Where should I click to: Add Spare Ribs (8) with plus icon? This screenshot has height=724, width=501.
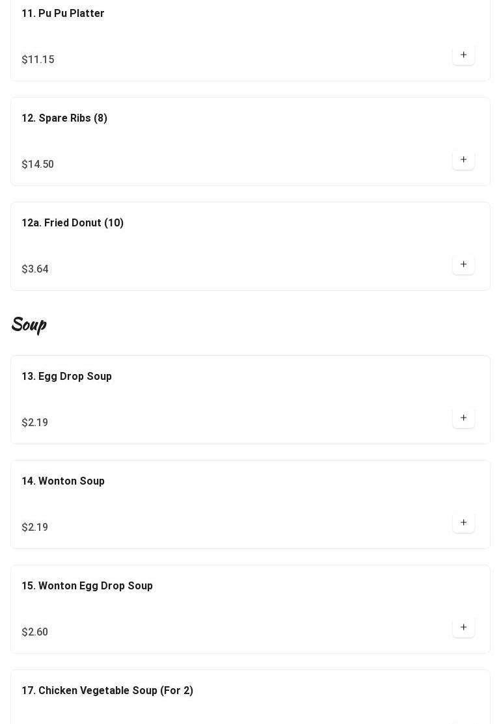[463, 160]
